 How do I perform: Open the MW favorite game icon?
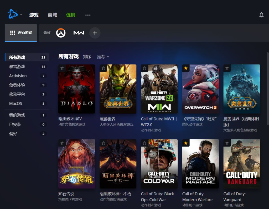coord(79,33)
